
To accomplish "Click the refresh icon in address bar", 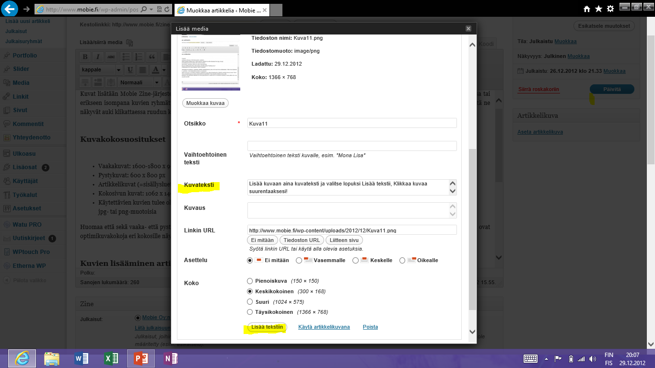I will click(x=166, y=9).
